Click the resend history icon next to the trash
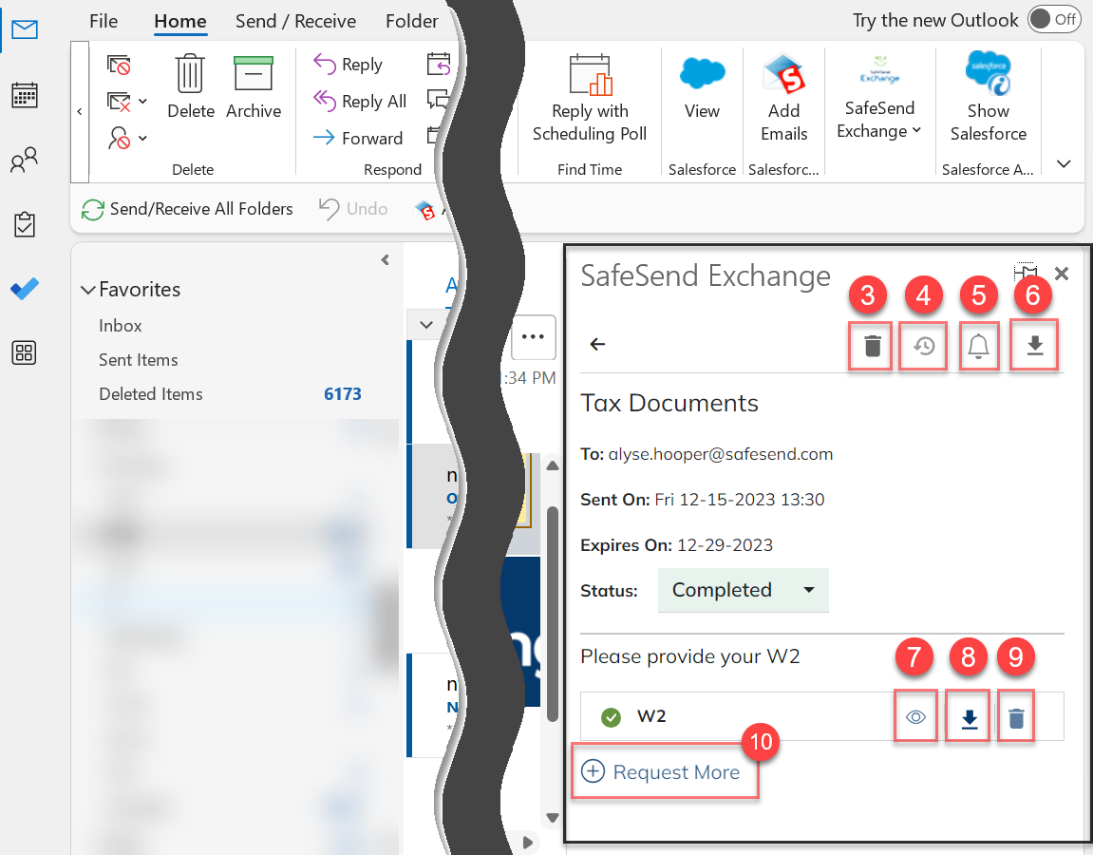 922,345
